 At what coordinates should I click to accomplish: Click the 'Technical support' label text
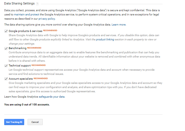(19, 66)
